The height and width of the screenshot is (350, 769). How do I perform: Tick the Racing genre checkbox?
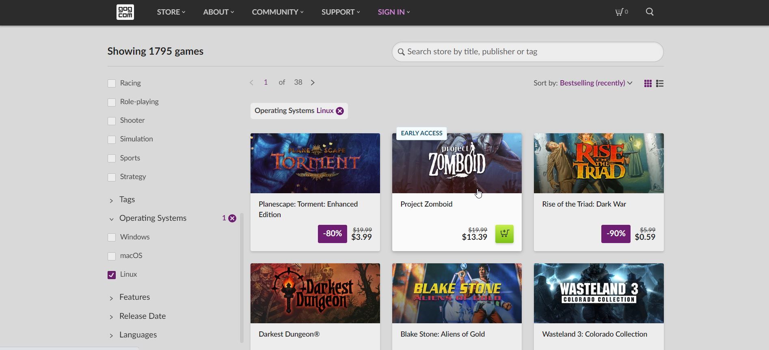112,83
